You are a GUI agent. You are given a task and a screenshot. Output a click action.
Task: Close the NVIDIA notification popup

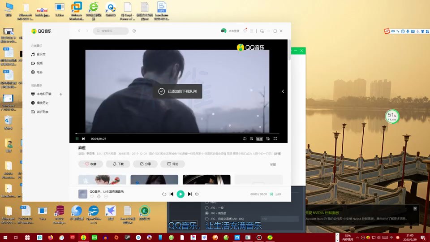(415, 208)
